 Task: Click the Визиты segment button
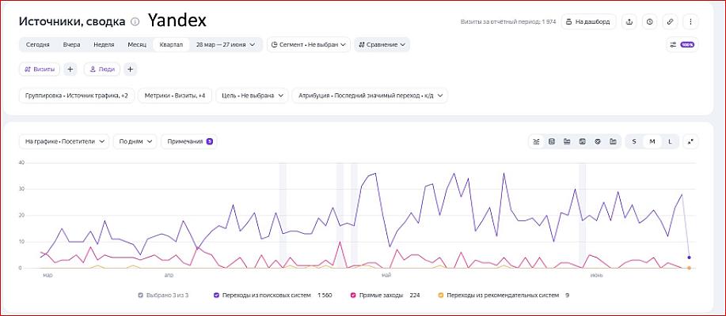[x=40, y=70]
